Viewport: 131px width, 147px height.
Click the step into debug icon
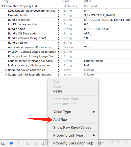pos(36,143)
